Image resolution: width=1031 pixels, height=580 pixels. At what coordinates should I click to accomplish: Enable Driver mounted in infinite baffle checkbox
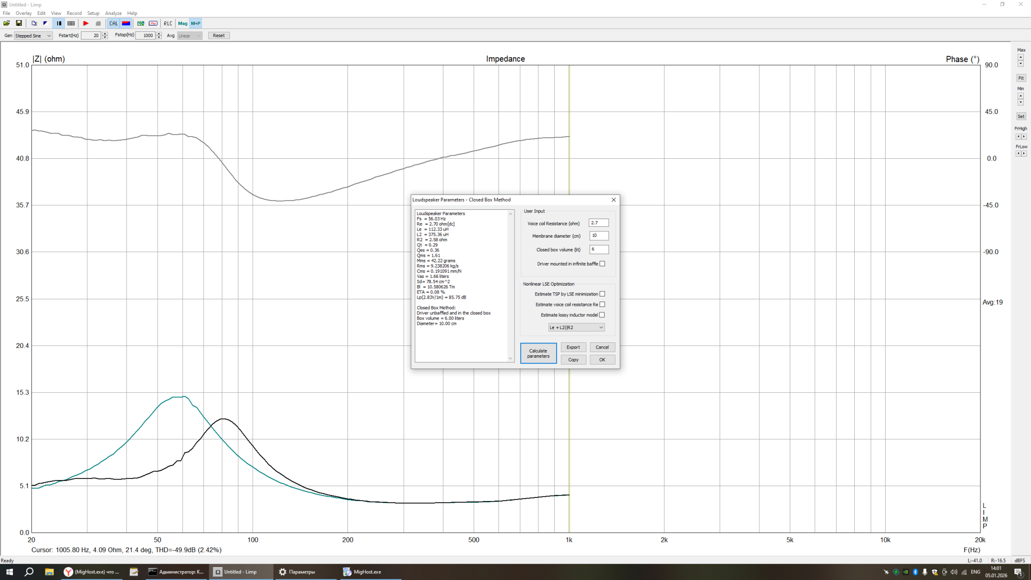[602, 264]
